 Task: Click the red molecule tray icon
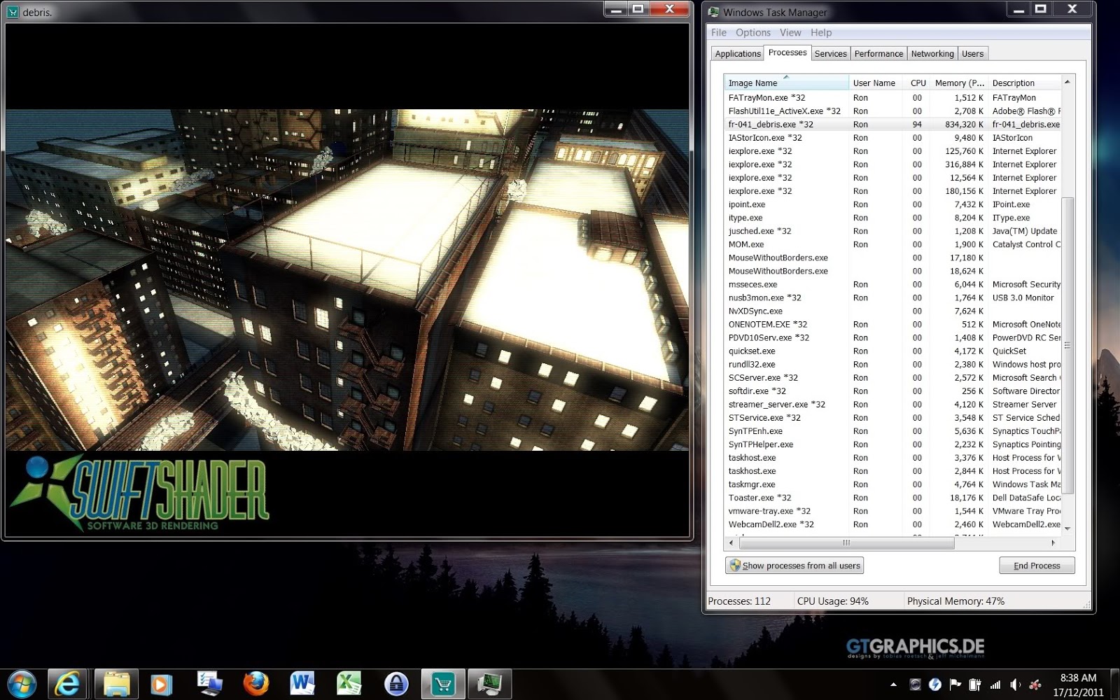(1035, 685)
